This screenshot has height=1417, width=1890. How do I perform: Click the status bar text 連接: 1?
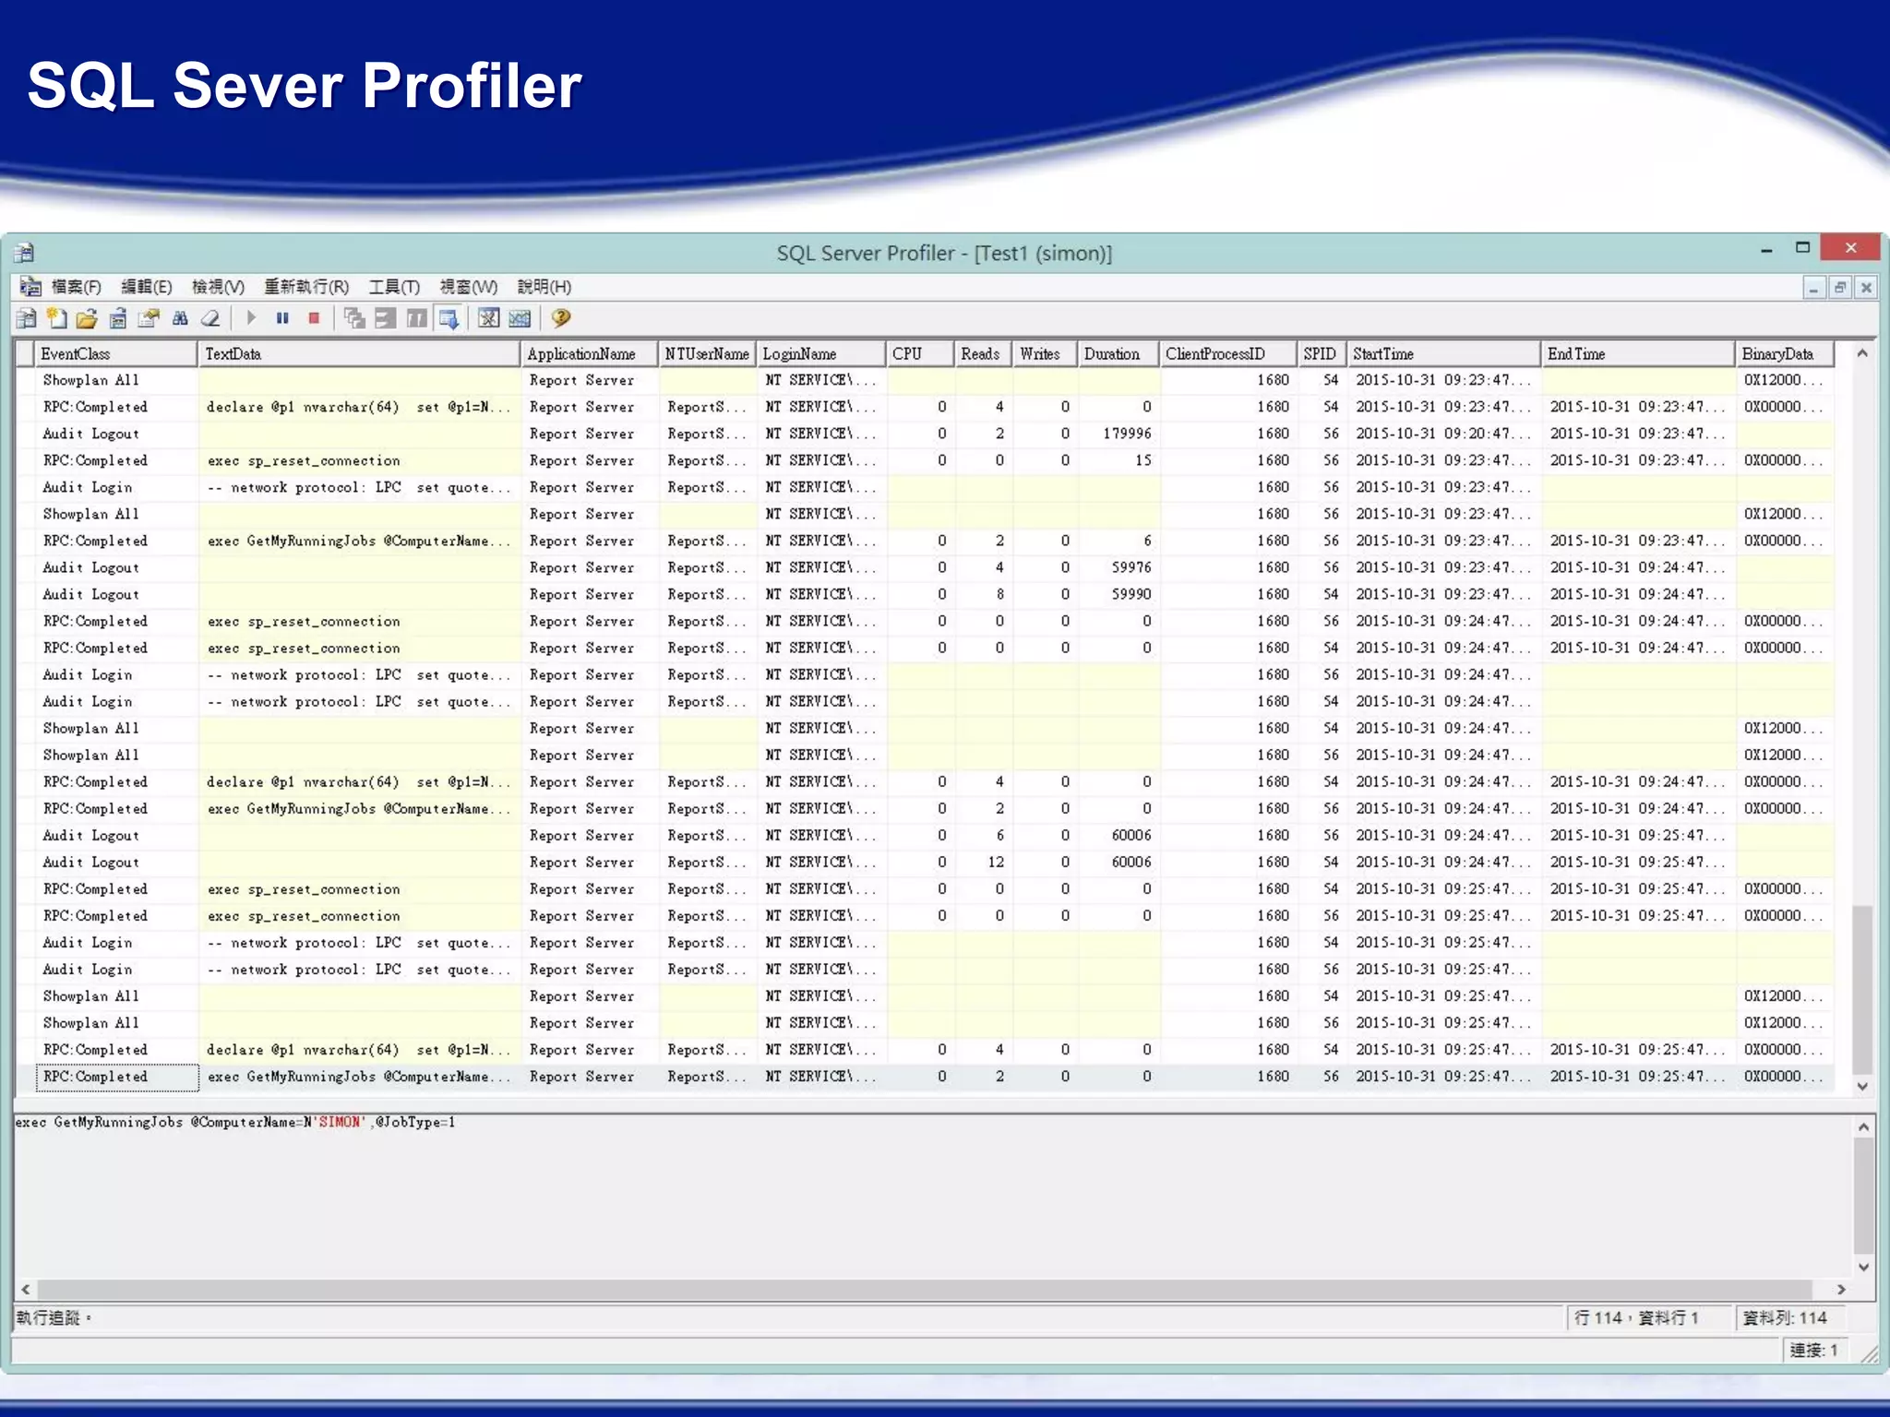(x=1813, y=1351)
